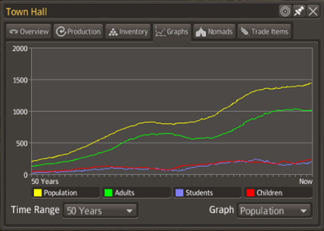The width and height of the screenshot is (324, 231).
Task: Click the Nomads tab tent icon
Action: click(201, 32)
